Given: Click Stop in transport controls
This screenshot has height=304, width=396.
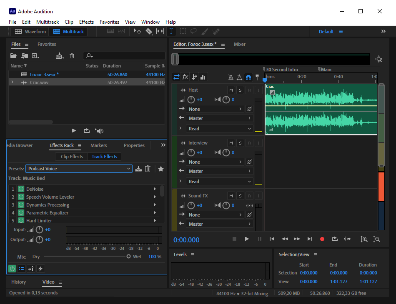Looking at the screenshot, I should point(234,239).
